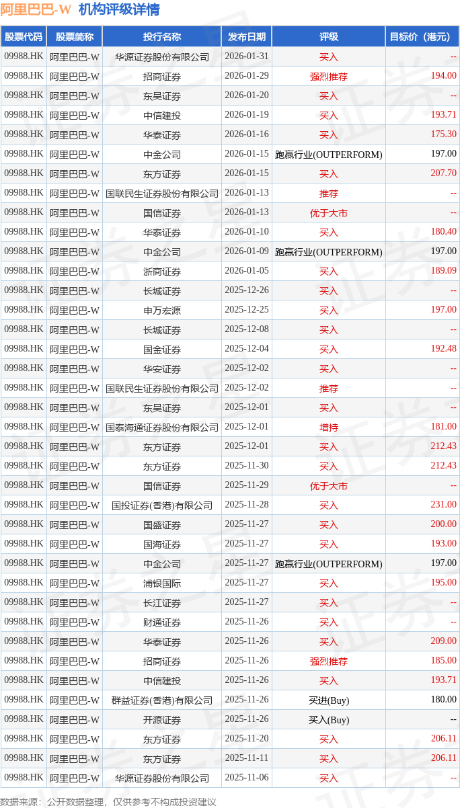Select date cell 2025-12-26

pos(247,290)
